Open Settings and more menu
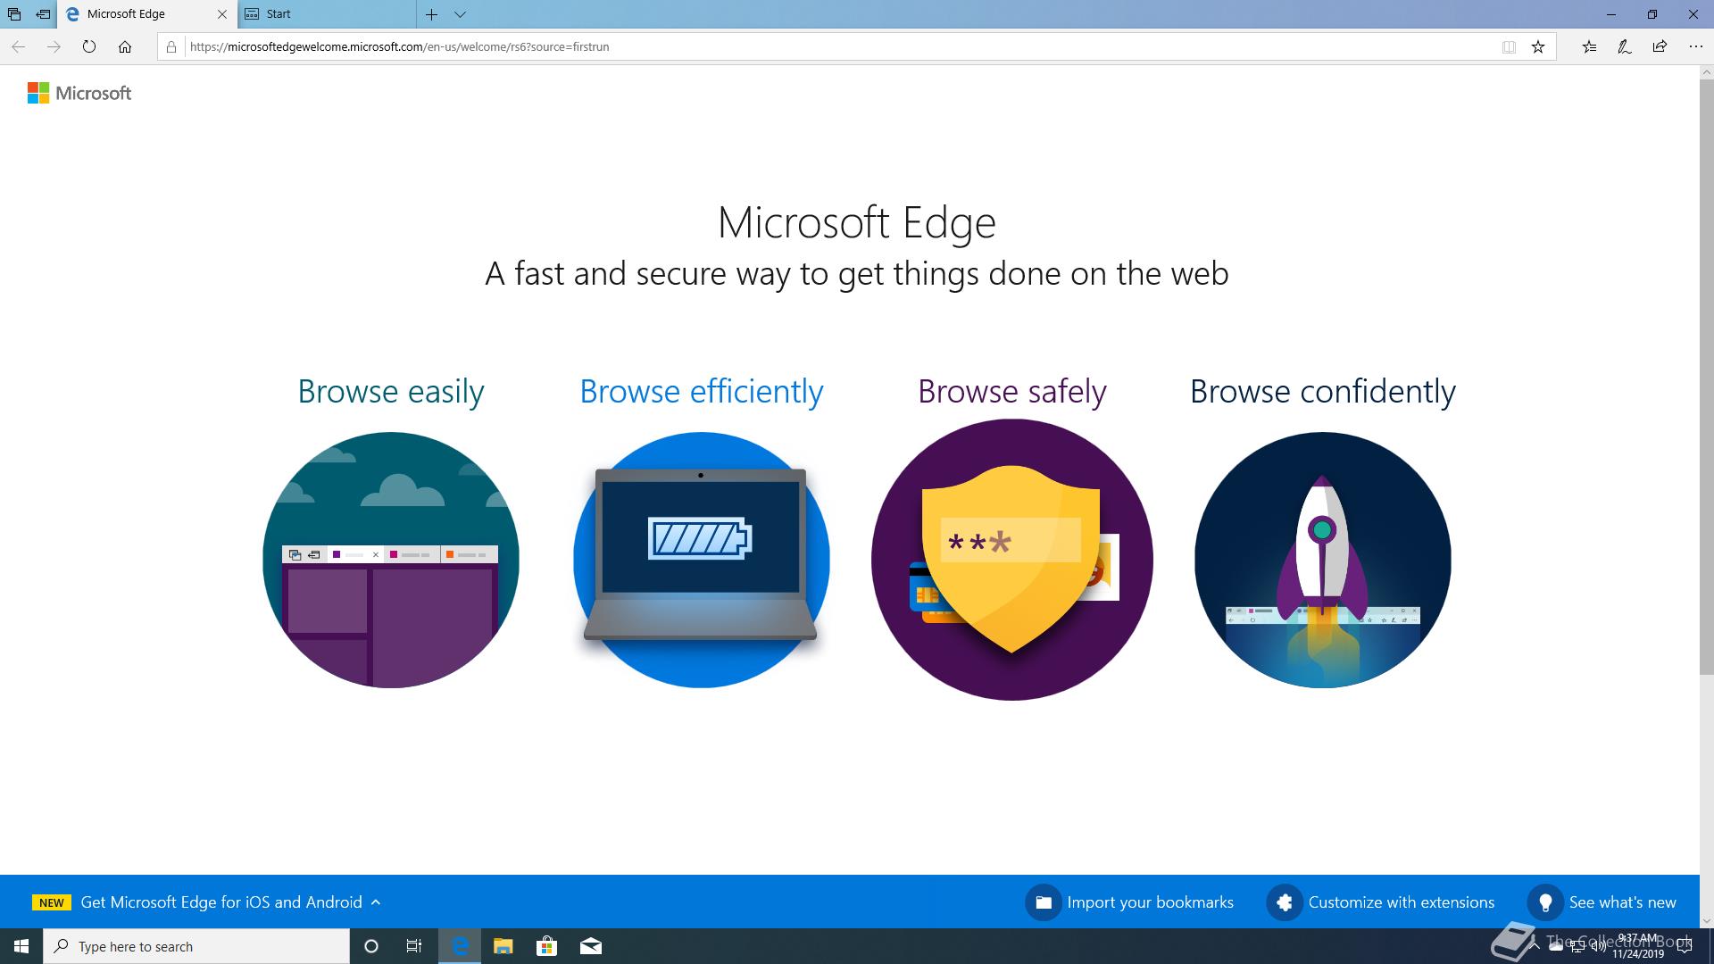This screenshot has height=964, width=1714. (1695, 46)
